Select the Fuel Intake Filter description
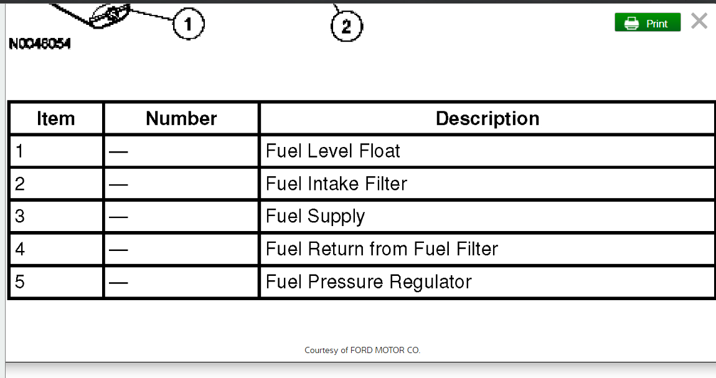 point(336,184)
